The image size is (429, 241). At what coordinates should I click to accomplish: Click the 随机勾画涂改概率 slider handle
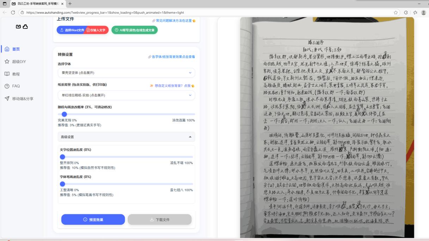[64, 114]
